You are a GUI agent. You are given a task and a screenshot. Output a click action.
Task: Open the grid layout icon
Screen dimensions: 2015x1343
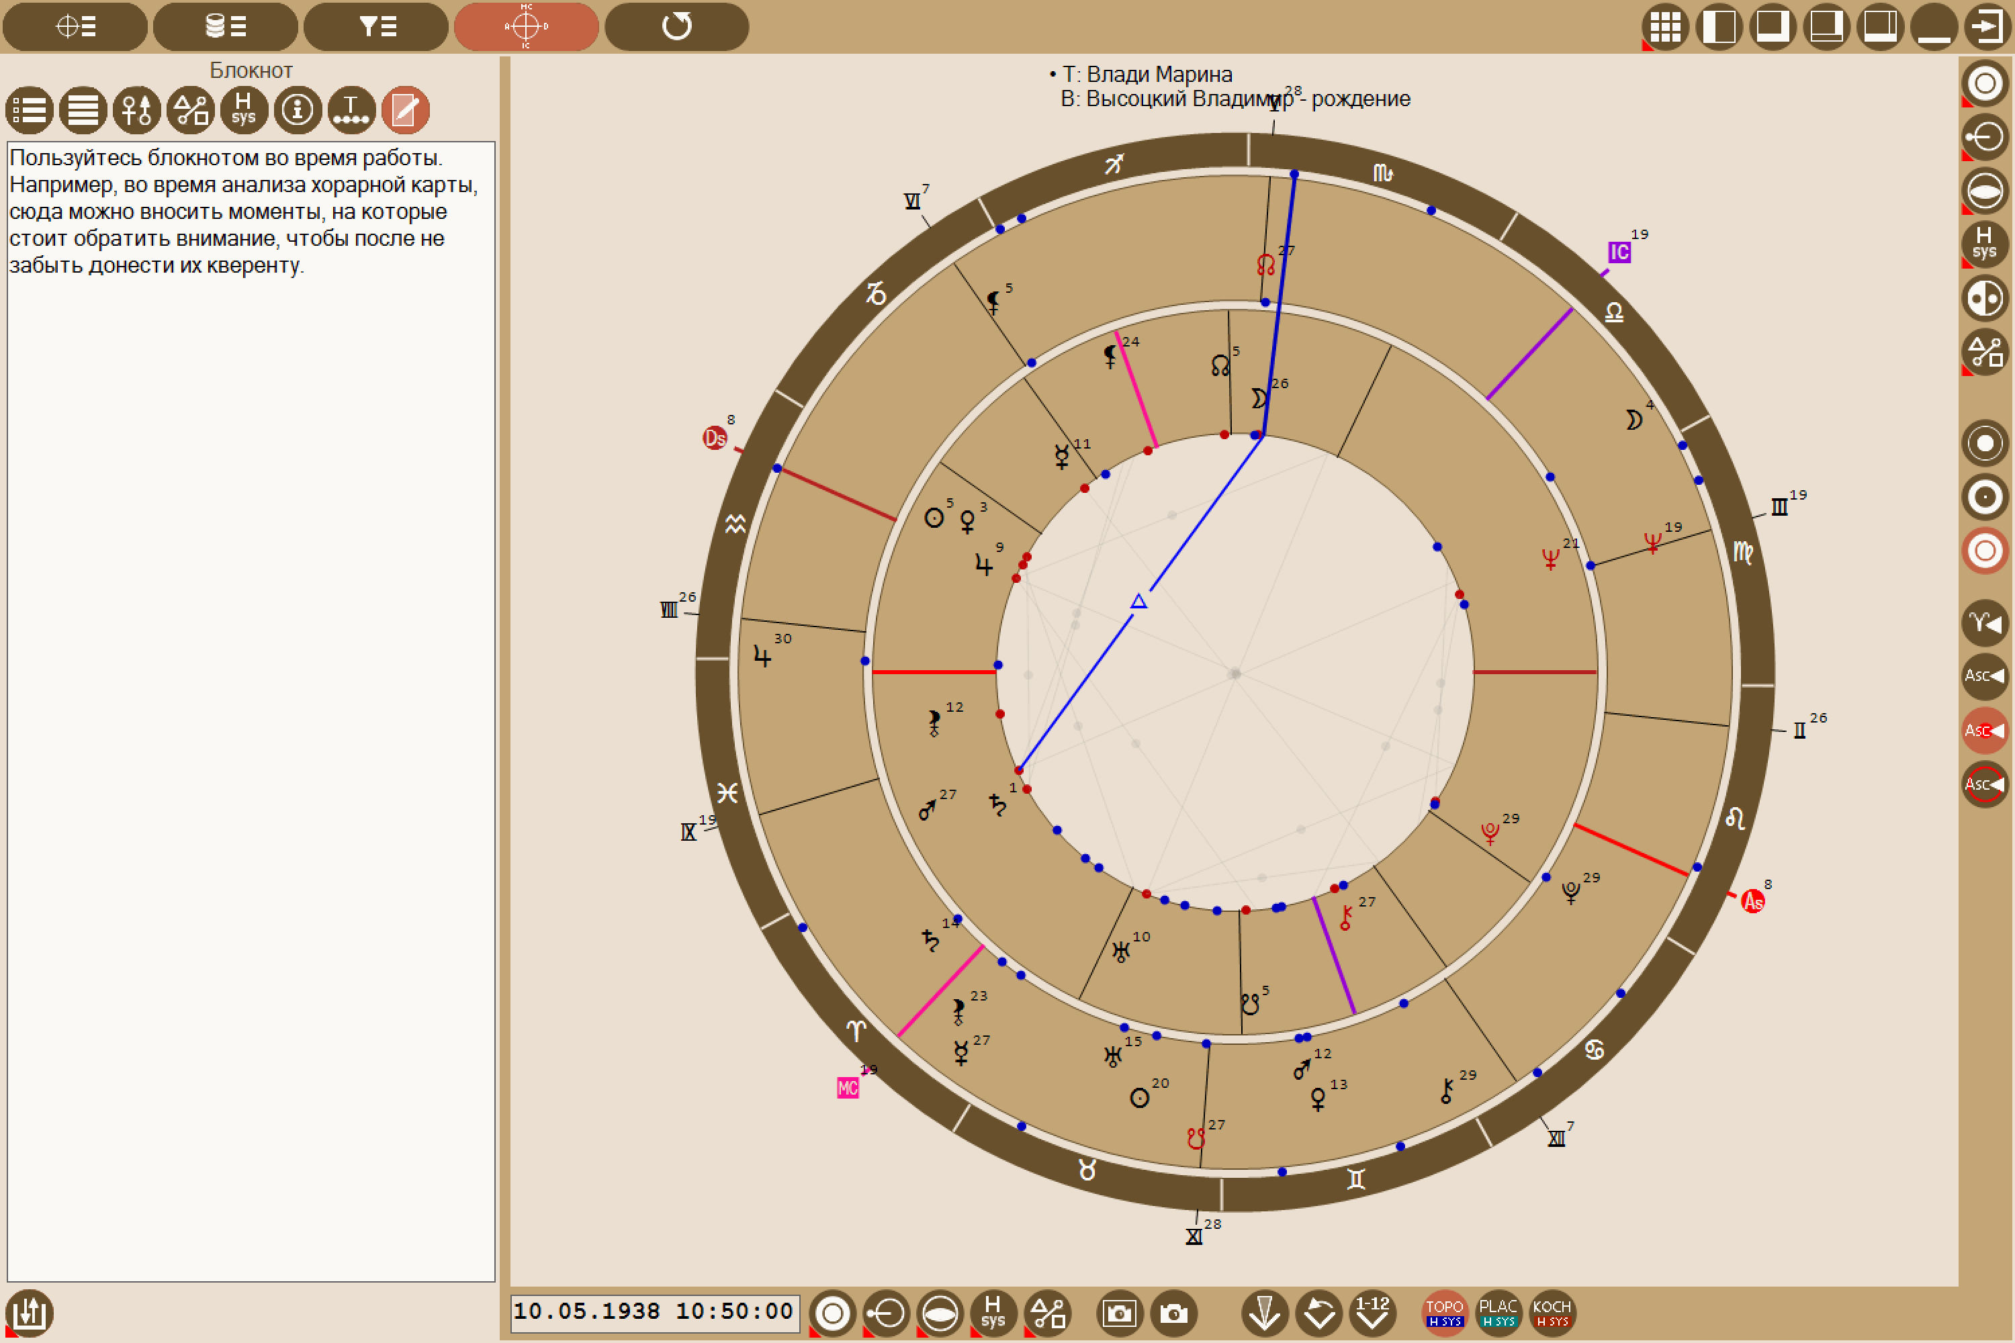point(1664,27)
